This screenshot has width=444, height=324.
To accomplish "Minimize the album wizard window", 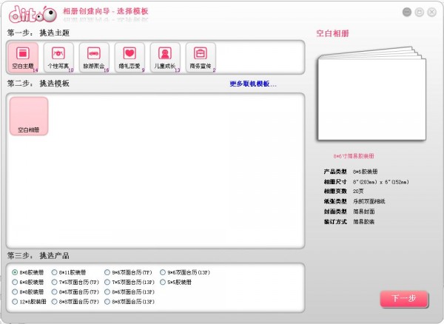I will tap(406, 13).
